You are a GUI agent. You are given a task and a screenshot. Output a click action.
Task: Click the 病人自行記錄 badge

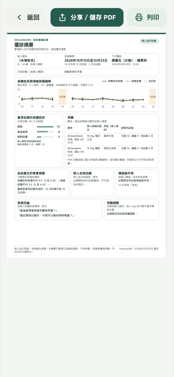149,41
